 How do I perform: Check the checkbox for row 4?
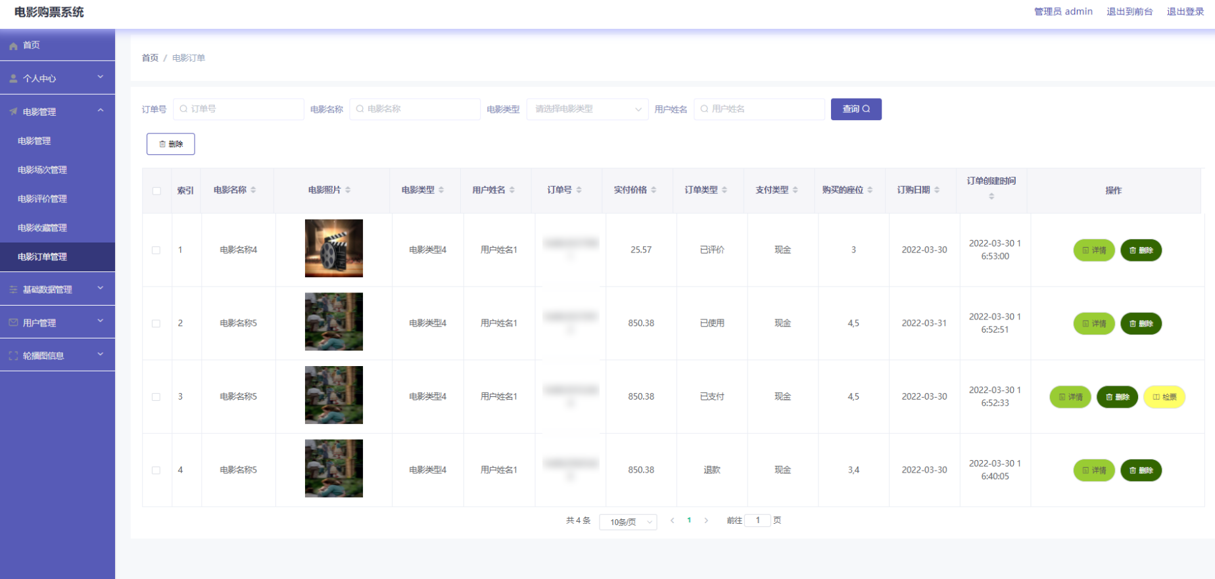pyautogui.click(x=156, y=471)
